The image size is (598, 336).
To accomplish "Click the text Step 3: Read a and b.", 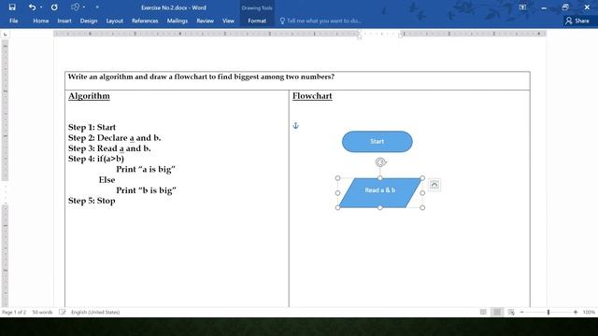I will click(x=109, y=148).
